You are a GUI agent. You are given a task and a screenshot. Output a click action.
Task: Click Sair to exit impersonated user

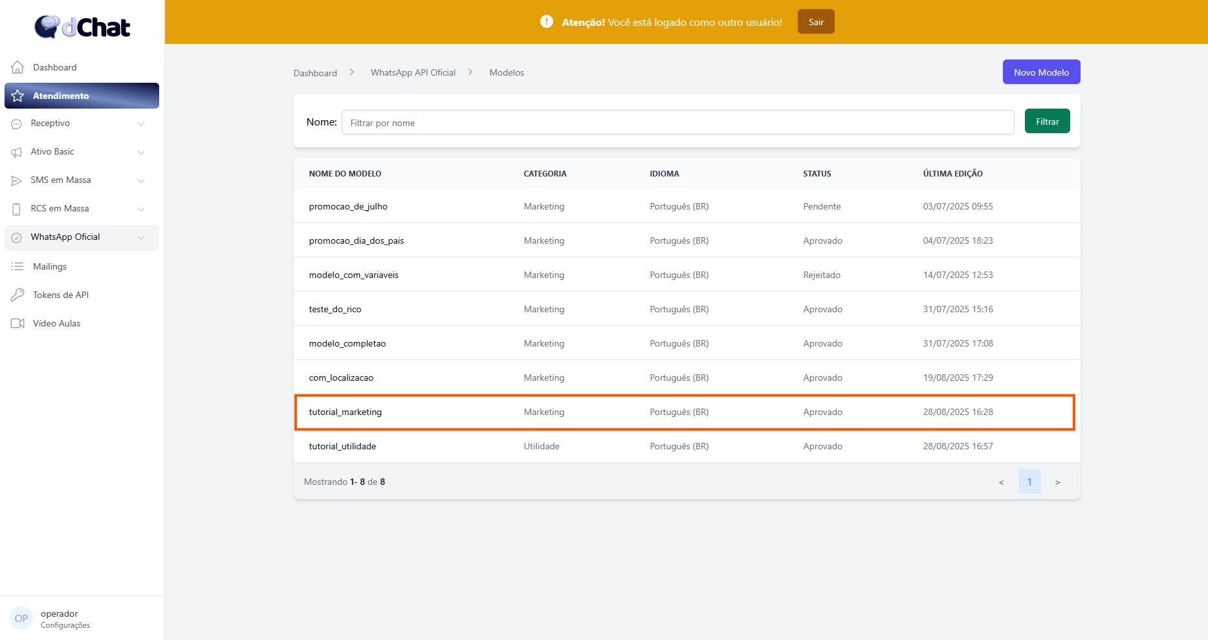816,22
